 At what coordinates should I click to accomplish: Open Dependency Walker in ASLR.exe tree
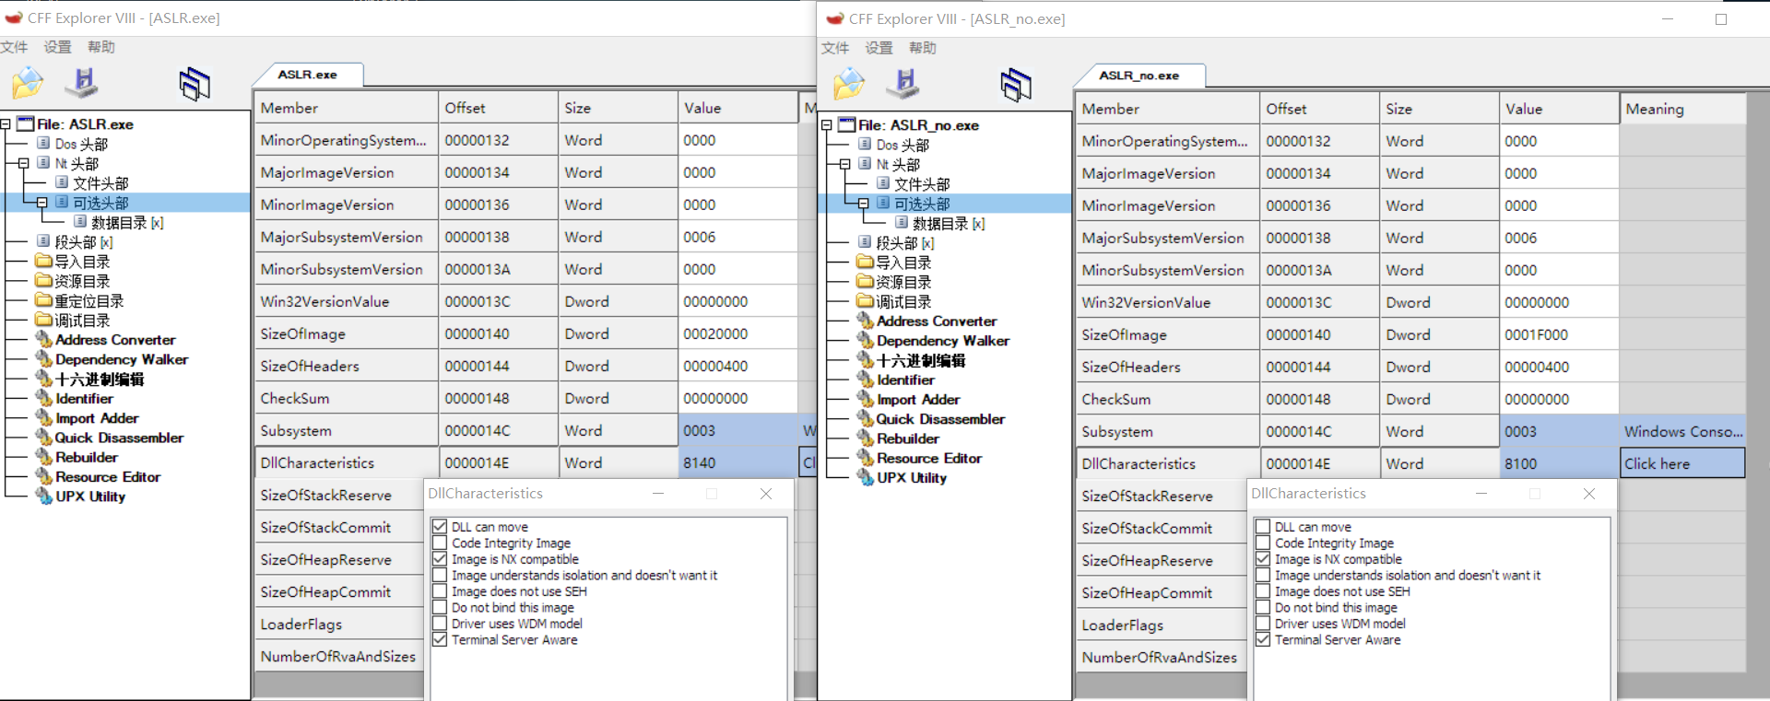click(122, 359)
